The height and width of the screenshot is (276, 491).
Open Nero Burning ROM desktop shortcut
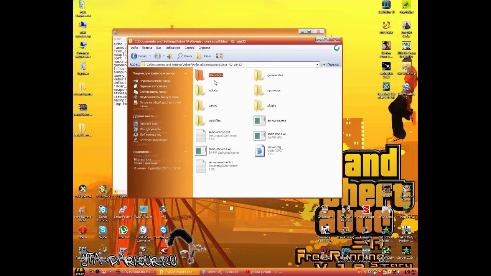coord(82,213)
